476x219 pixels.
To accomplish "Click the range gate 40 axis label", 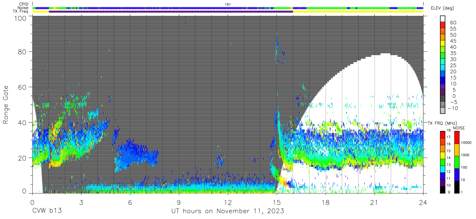I will point(22,122).
